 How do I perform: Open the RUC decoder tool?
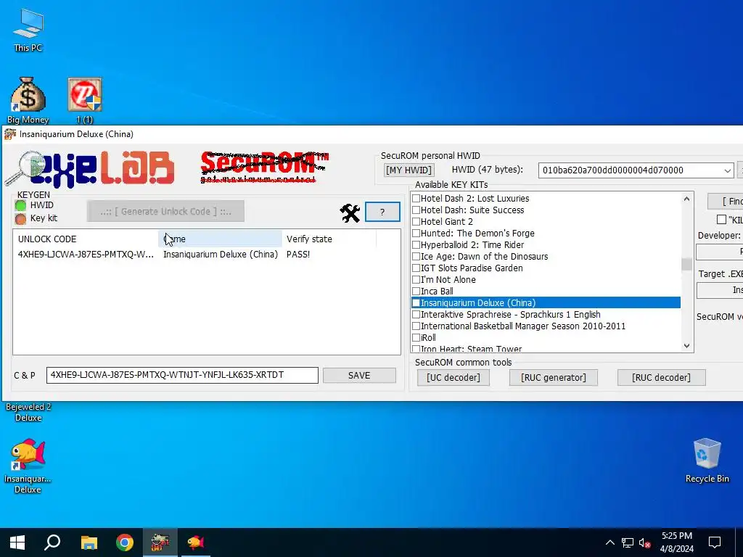click(661, 377)
